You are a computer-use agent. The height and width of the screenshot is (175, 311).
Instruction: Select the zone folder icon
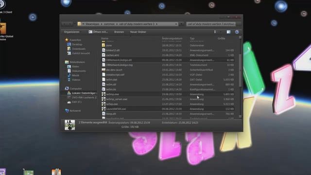point(104,45)
